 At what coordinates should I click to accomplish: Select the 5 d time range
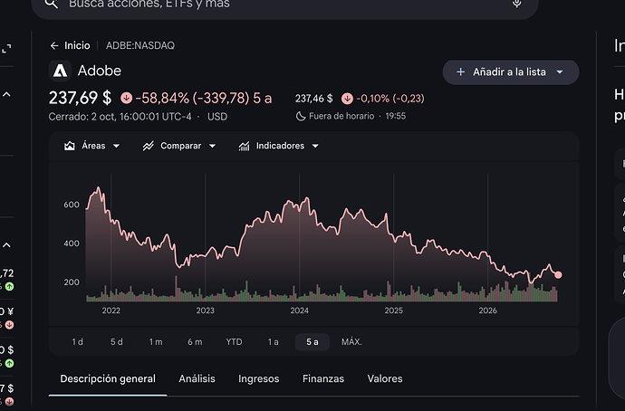[x=116, y=341]
